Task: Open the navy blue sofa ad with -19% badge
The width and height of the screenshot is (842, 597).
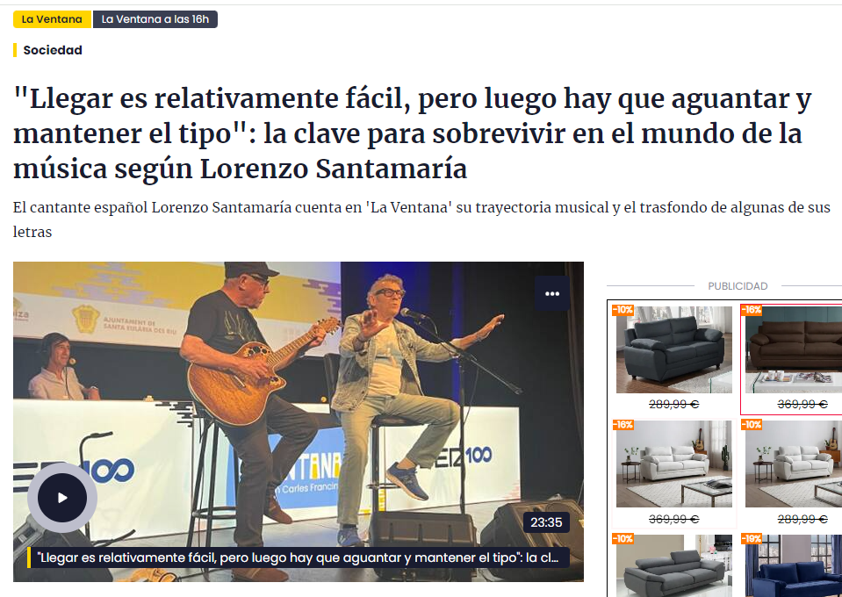Action: pyautogui.click(x=792, y=565)
